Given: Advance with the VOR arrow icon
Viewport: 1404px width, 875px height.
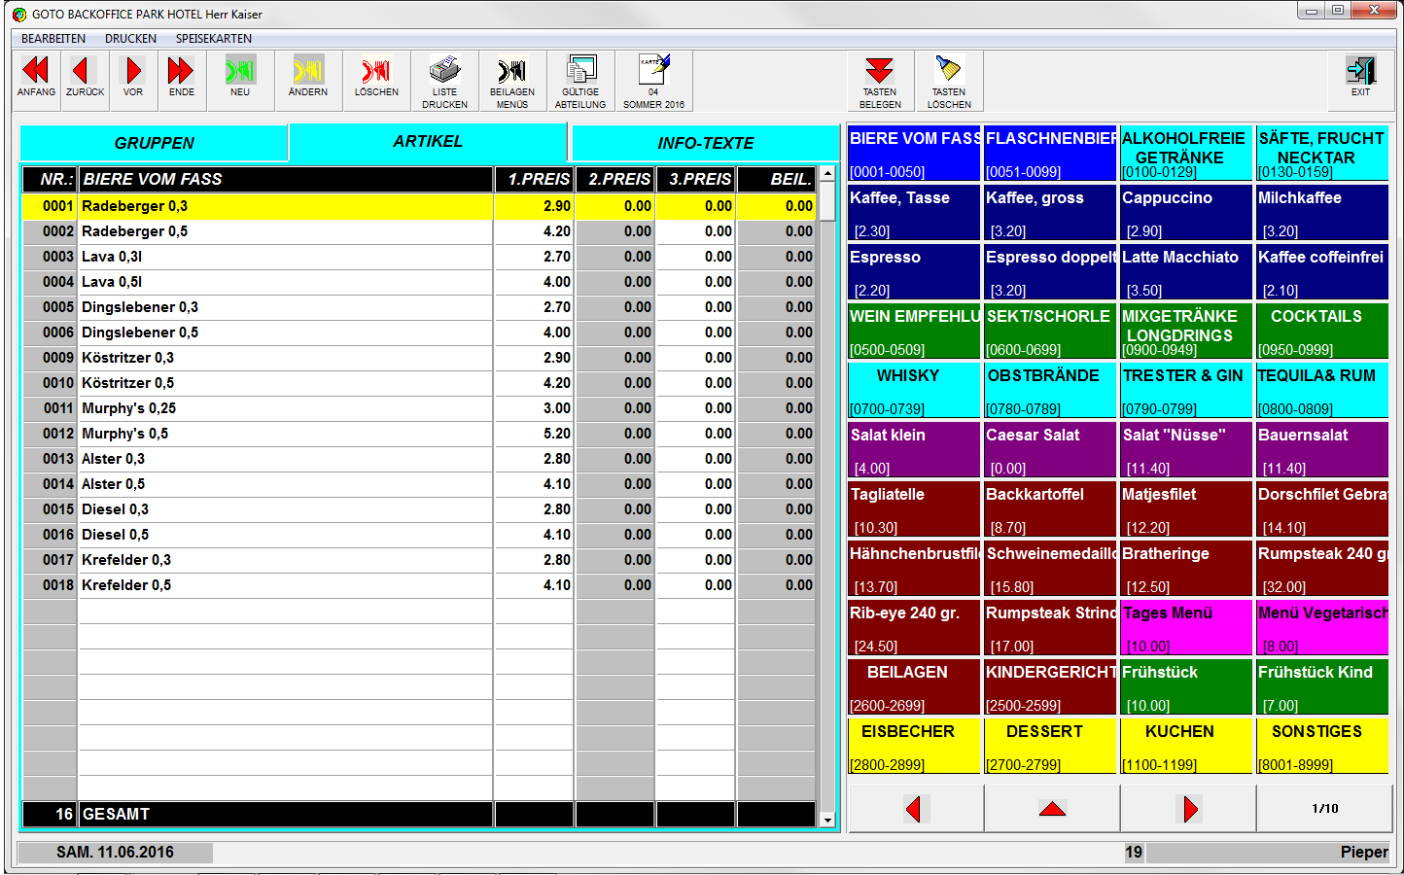Looking at the screenshot, I should click(x=133, y=72).
